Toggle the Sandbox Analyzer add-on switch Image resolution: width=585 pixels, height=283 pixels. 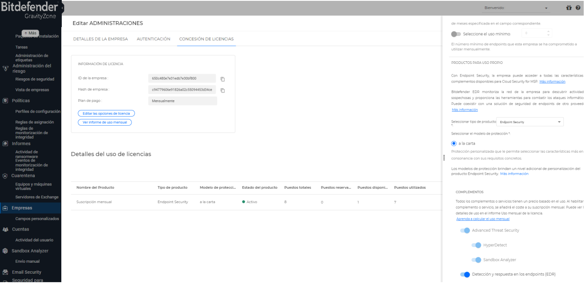tap(476, 260)
